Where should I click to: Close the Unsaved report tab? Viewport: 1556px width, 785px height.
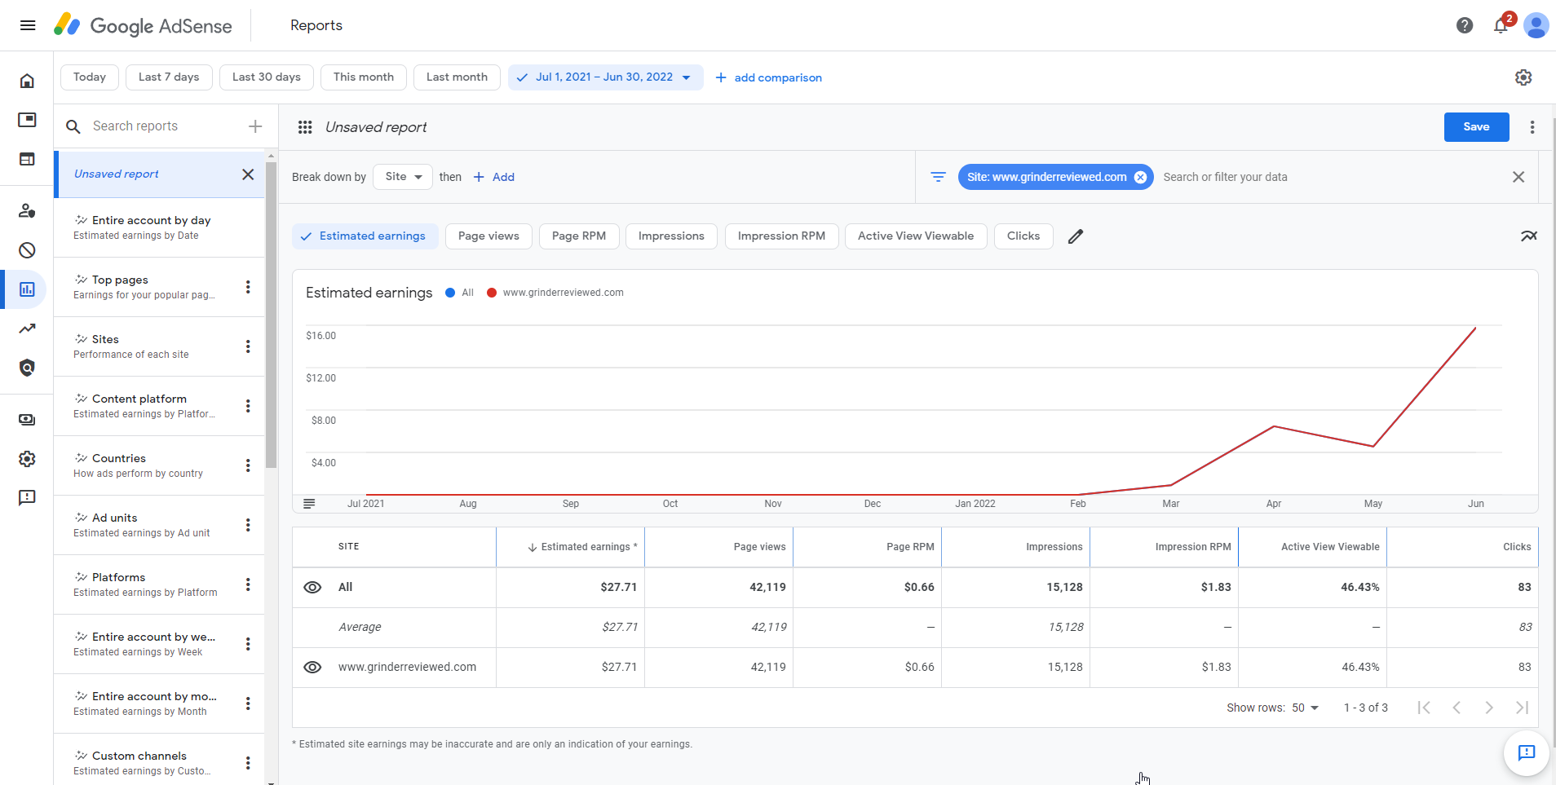248,174
